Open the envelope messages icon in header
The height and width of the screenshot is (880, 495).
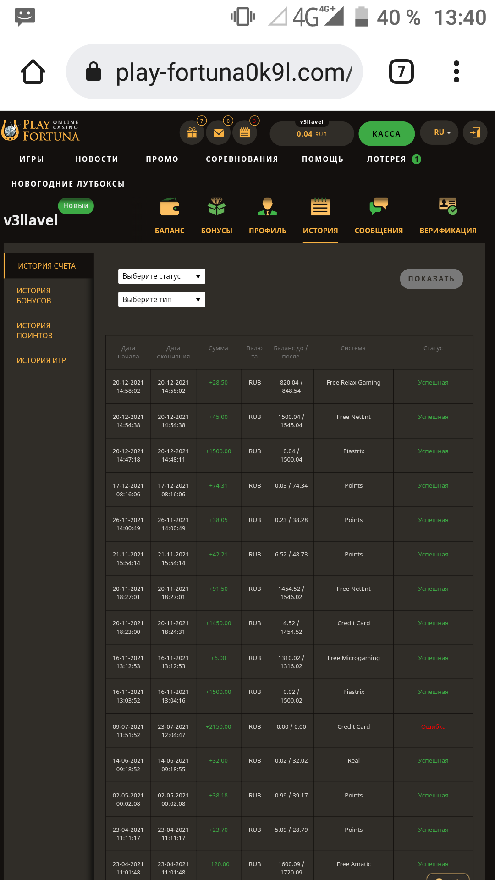coord(219,133)
